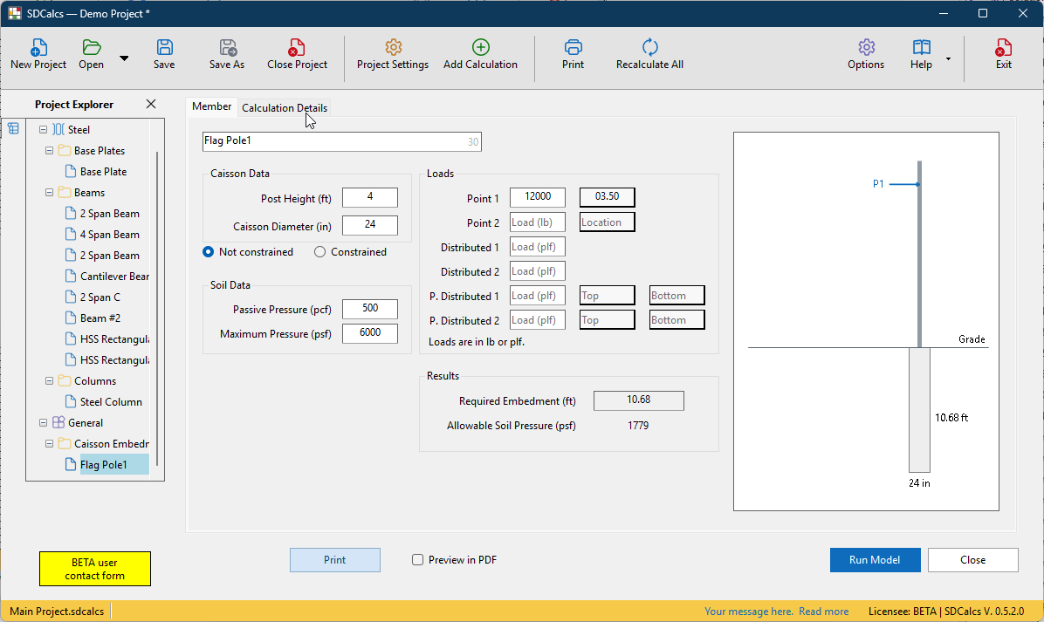Click the Passive Pressure field
1044x622 pixels.
370,309
